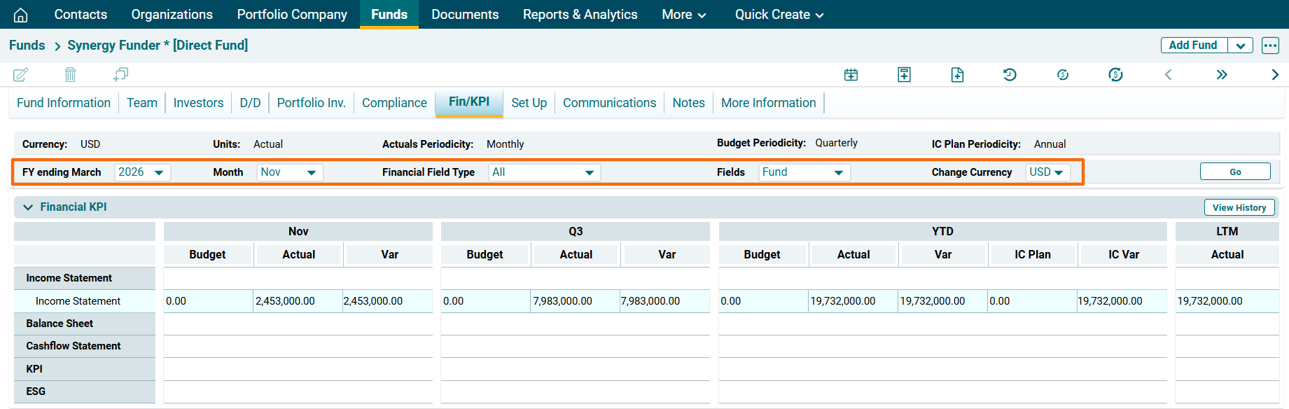Open the Month dropdown showing Nov
Screen dimensions: 1289x409
[290, 172]
